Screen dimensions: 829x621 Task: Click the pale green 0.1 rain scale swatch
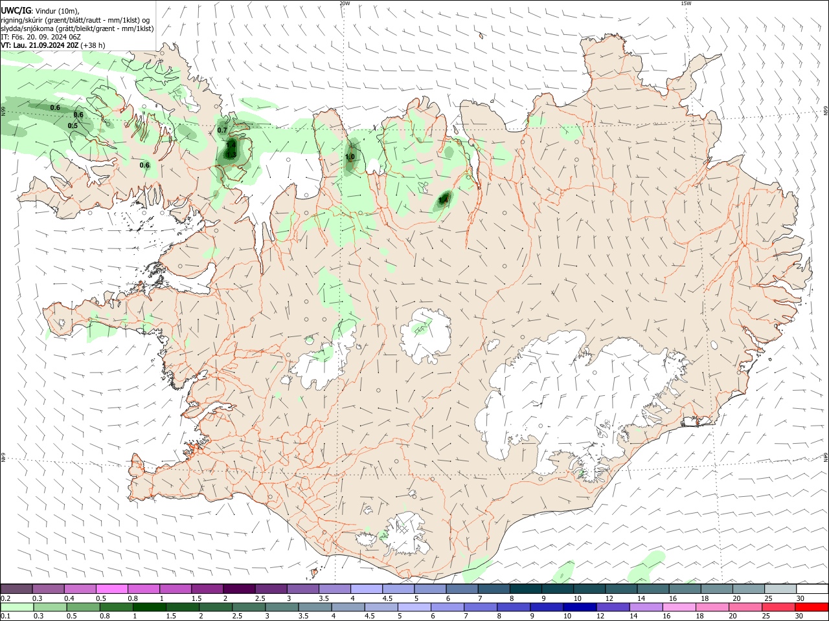(17, 607)
